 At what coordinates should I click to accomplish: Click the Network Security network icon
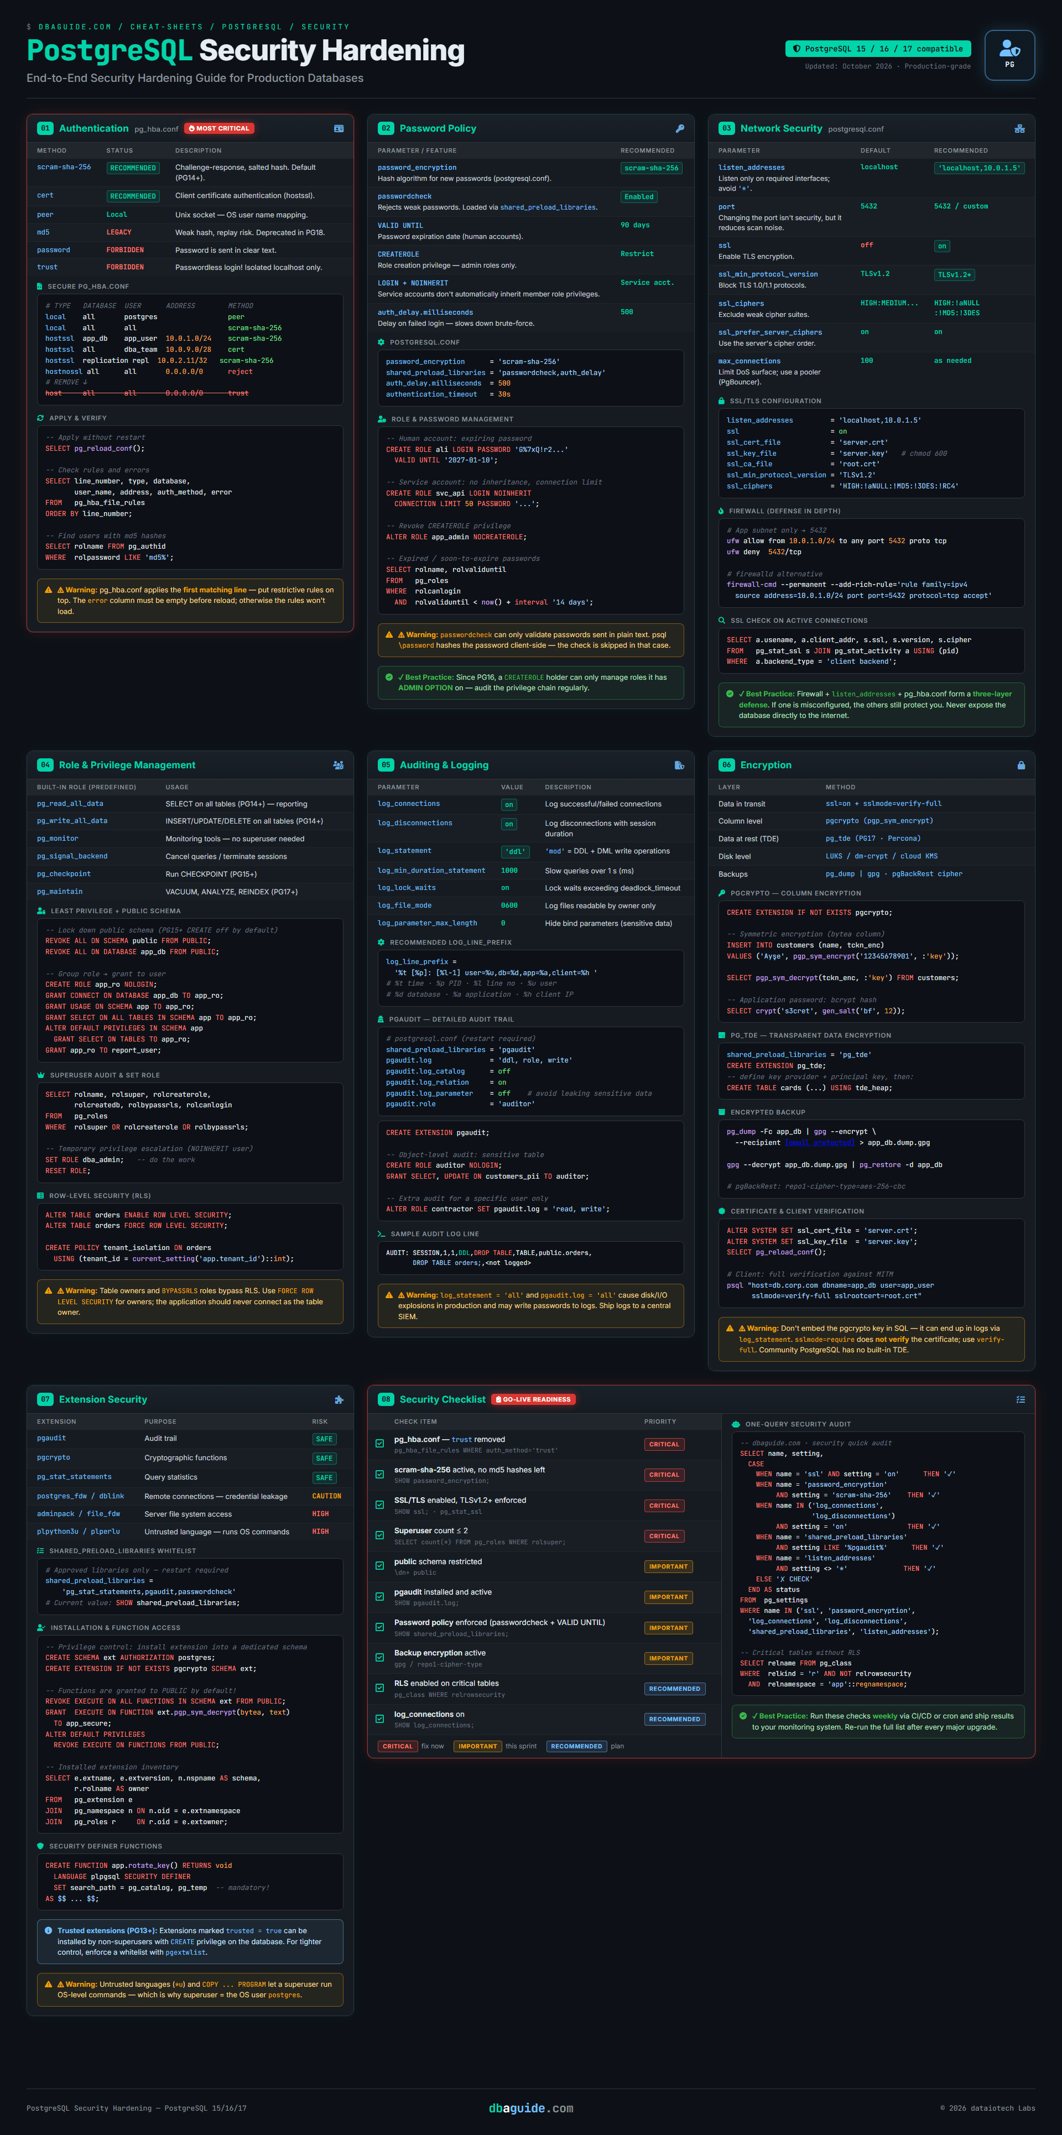1020,128
